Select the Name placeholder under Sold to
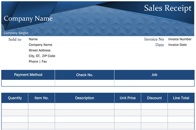The width and height of the screenshot is (196, 130). coord(33,39)
